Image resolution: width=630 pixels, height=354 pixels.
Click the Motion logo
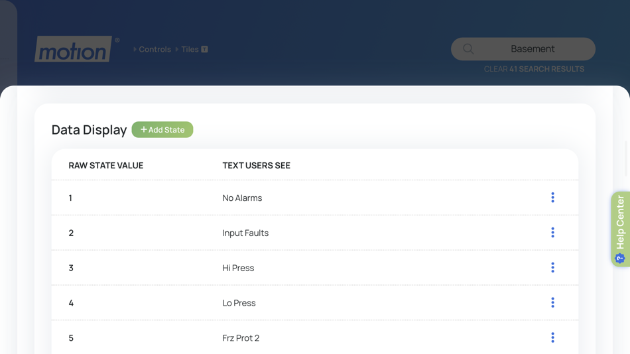pyautogui.click(x=74, y=49)
